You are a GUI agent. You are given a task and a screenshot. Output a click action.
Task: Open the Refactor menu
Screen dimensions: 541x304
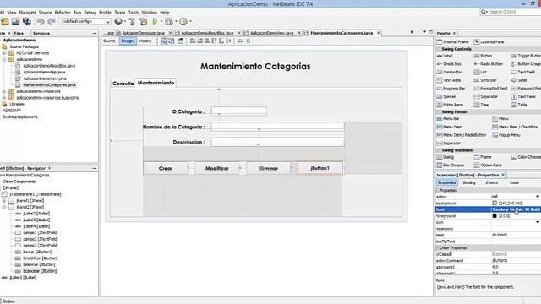[x=63, y=13]
